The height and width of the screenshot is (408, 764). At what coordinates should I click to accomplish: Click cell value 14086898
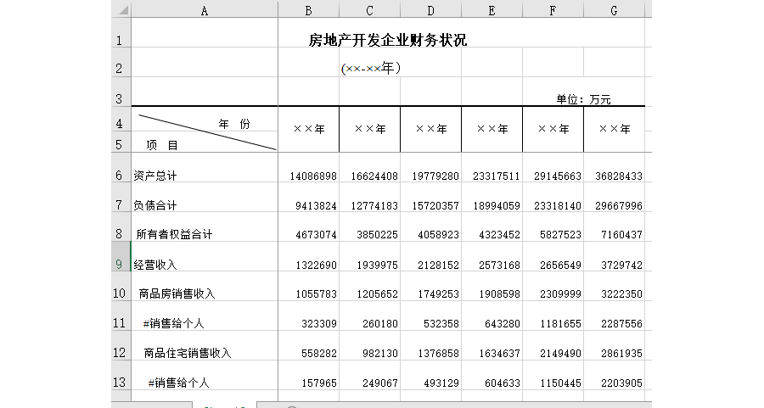coord(313,176)
